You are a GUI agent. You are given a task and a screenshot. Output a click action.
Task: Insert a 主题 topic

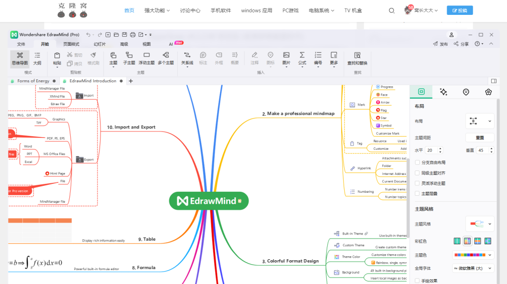(113, 58)
